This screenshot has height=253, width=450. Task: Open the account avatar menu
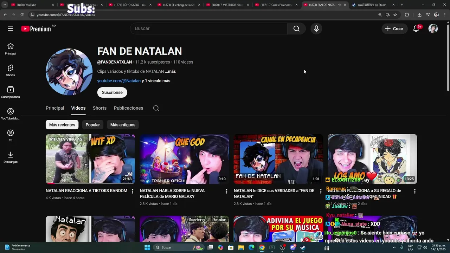pyautogui.click(x=433, y=28)
